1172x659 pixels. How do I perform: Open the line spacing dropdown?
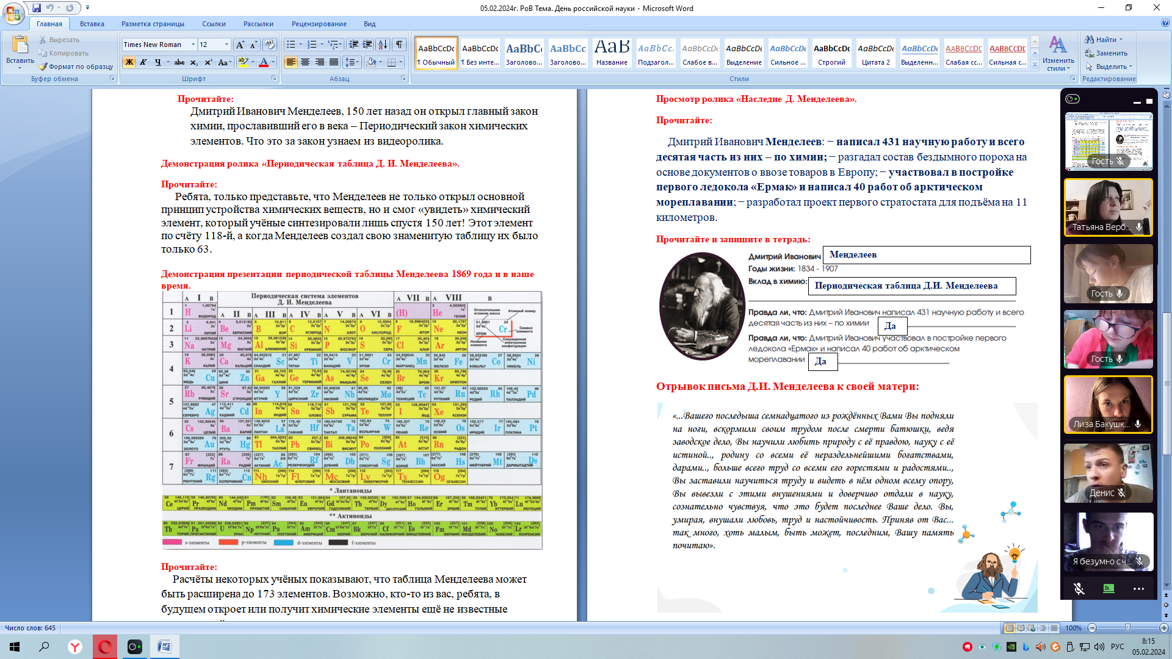(x=352, y=62)
